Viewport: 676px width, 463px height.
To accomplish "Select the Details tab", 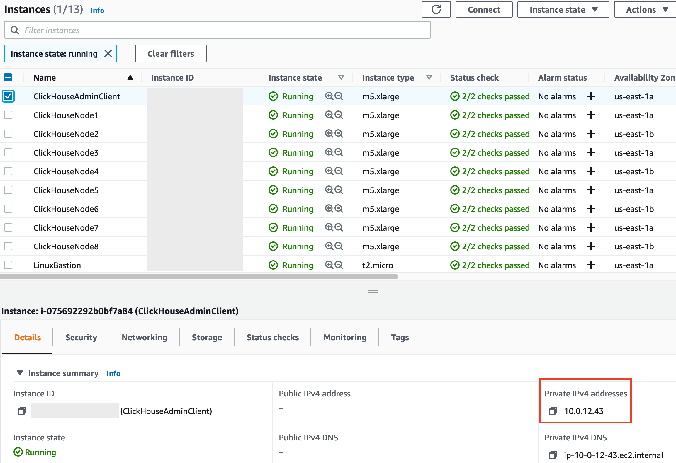I will point(27,337).
